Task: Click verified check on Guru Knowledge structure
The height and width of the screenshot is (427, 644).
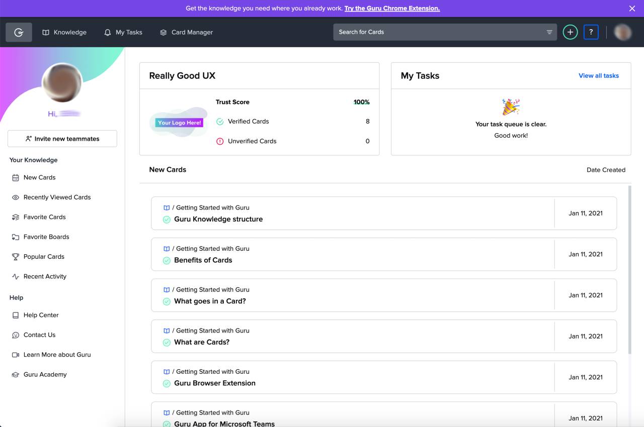Action: point(167,220)
